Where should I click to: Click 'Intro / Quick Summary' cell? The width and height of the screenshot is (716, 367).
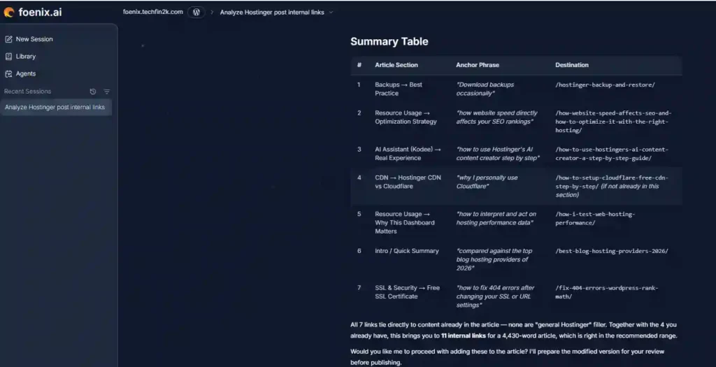pyautogui.click(x=407, y=251)
